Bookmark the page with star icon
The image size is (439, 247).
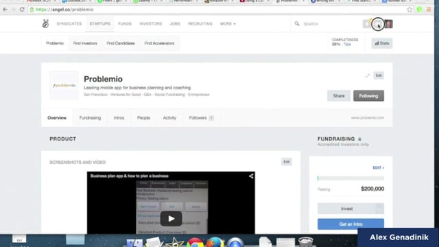[410, 10]
